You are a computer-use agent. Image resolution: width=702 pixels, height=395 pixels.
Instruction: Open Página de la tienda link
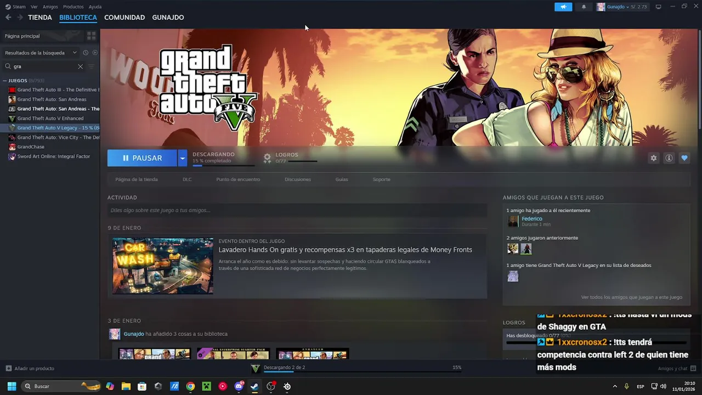(x=137, y=179)
